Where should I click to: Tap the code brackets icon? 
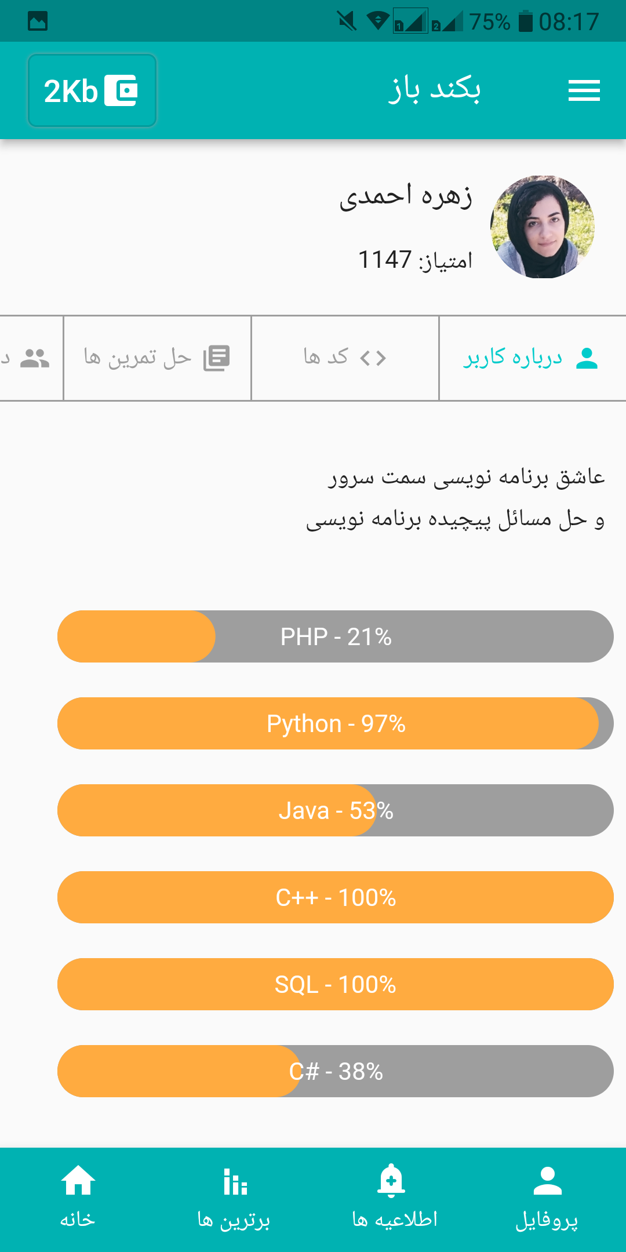373,358
